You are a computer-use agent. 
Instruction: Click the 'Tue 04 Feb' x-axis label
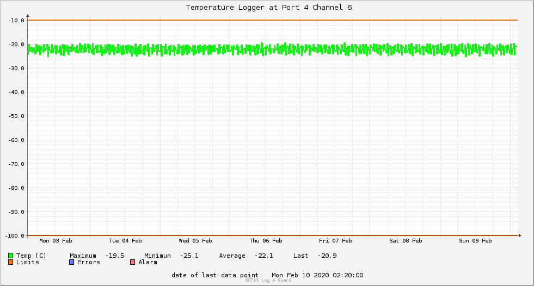(x=125, y=241)
